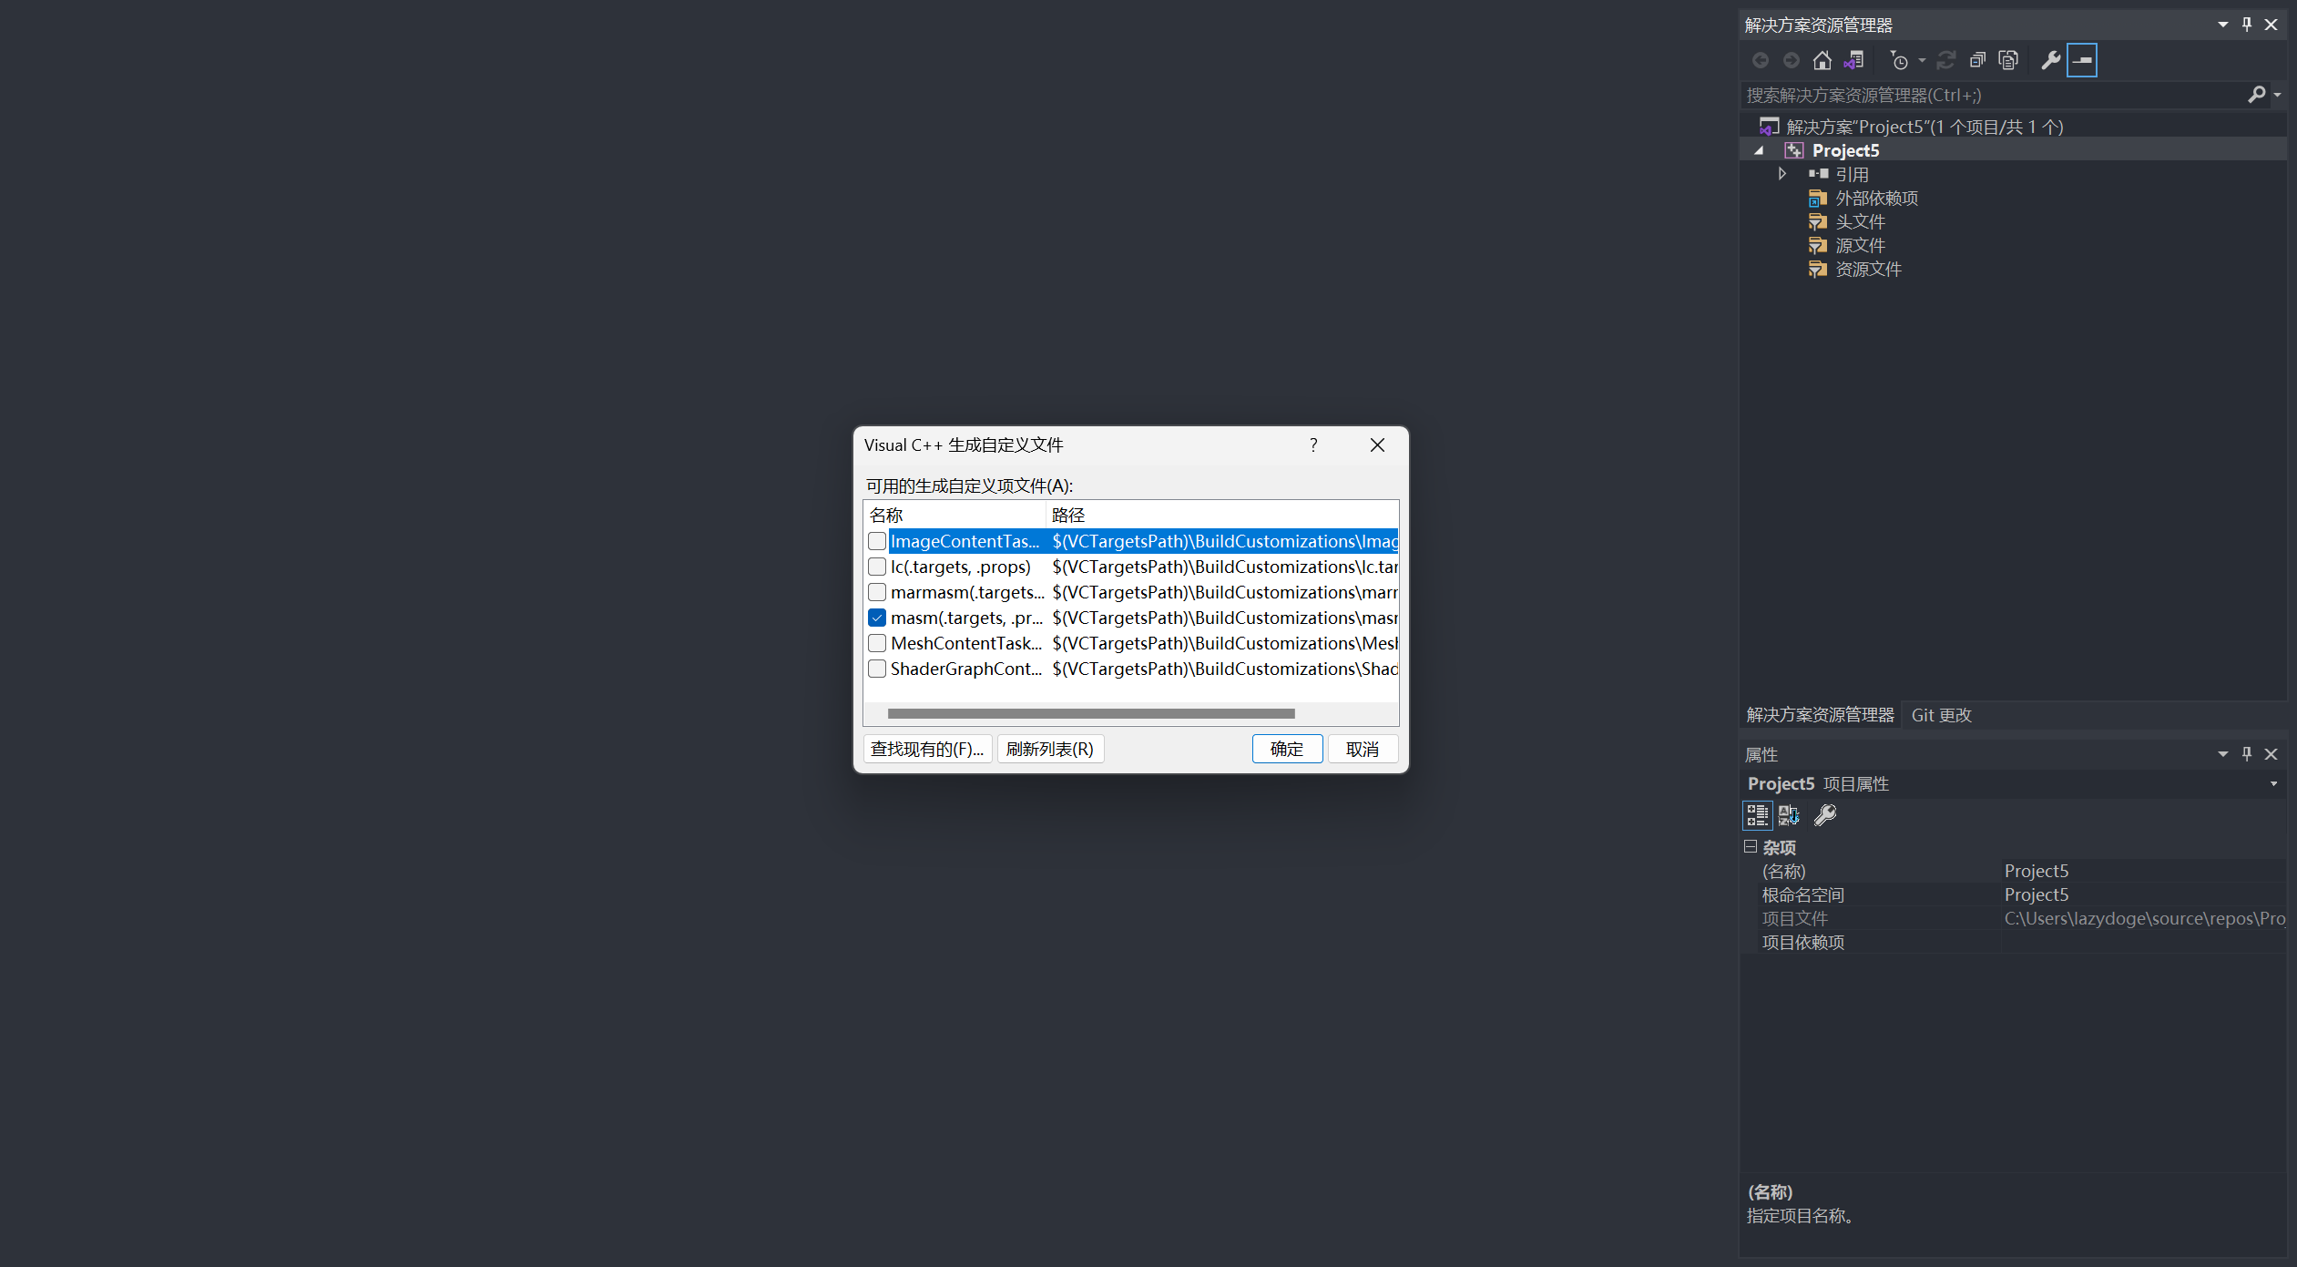This screenshot has width=2297, height=1267.
Task: Toggle the Preview Selected Items icon
Action: click(2082, 61)
